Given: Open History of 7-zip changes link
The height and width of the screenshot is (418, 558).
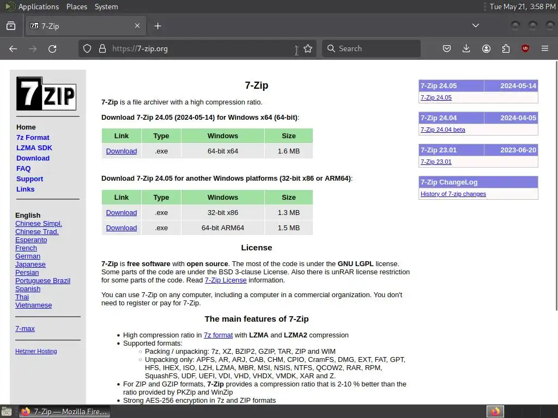Looking at the screenshot, I should (x=453, y=194).
